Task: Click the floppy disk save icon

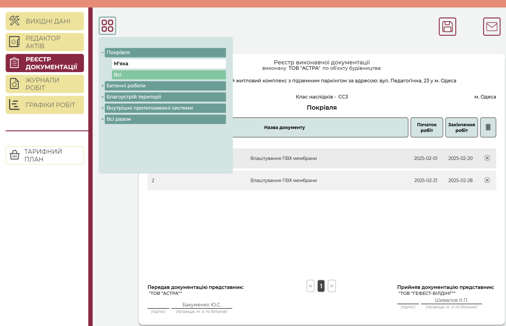Action: coord(447,26)
